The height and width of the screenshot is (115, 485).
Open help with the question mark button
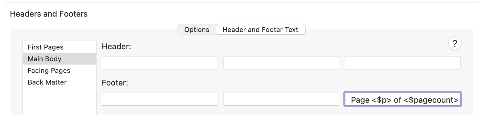point(454,44)
